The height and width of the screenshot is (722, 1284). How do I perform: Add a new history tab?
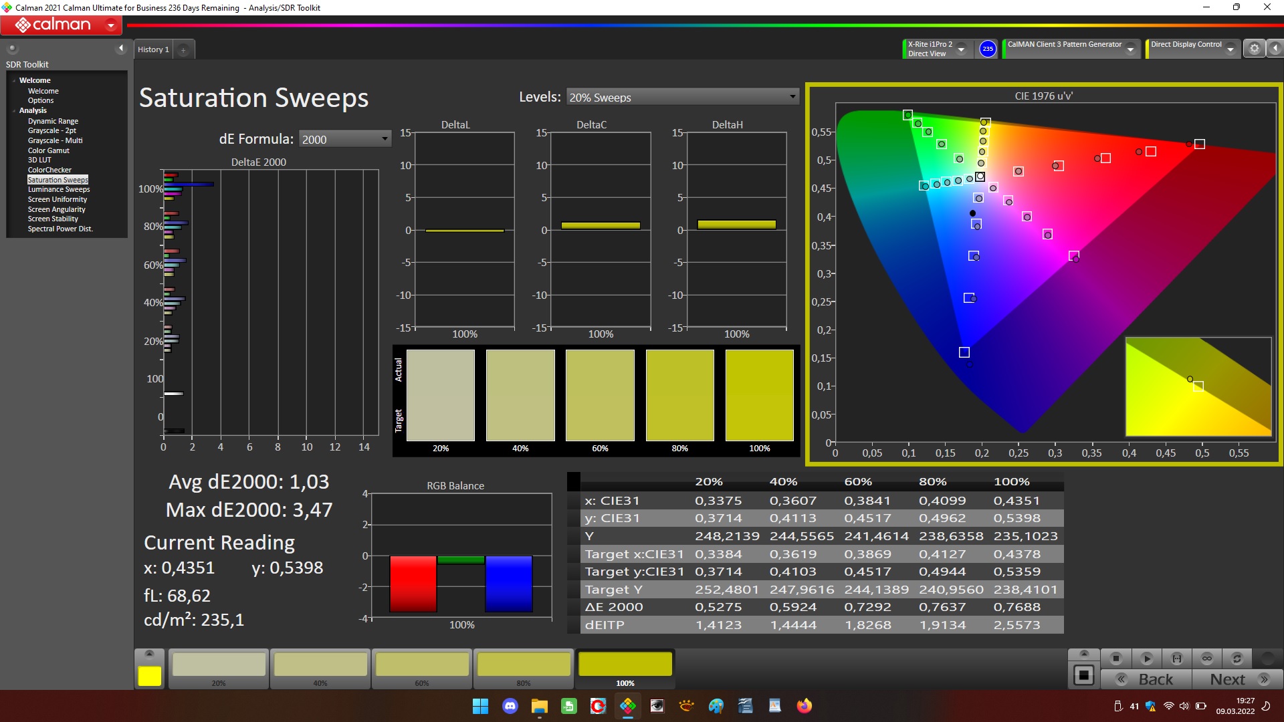[183, 49]
